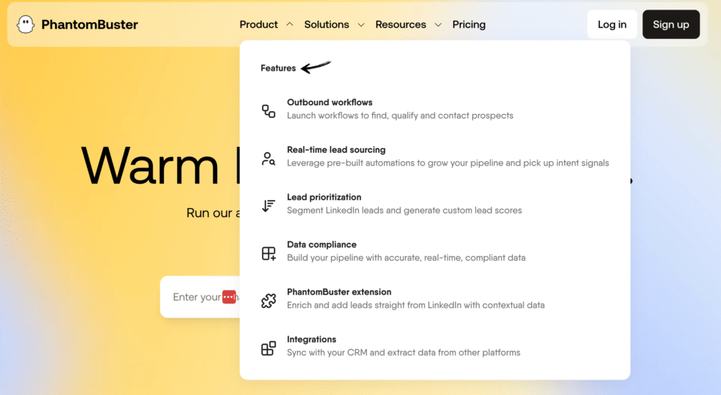The image size is (721, 395).
Task: Click the Data compliance grid icon
Action: click(269, 253)
